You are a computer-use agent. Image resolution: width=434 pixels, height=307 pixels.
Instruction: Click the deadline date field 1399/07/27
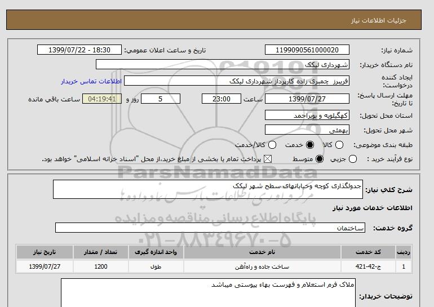(x=307, y=99)
